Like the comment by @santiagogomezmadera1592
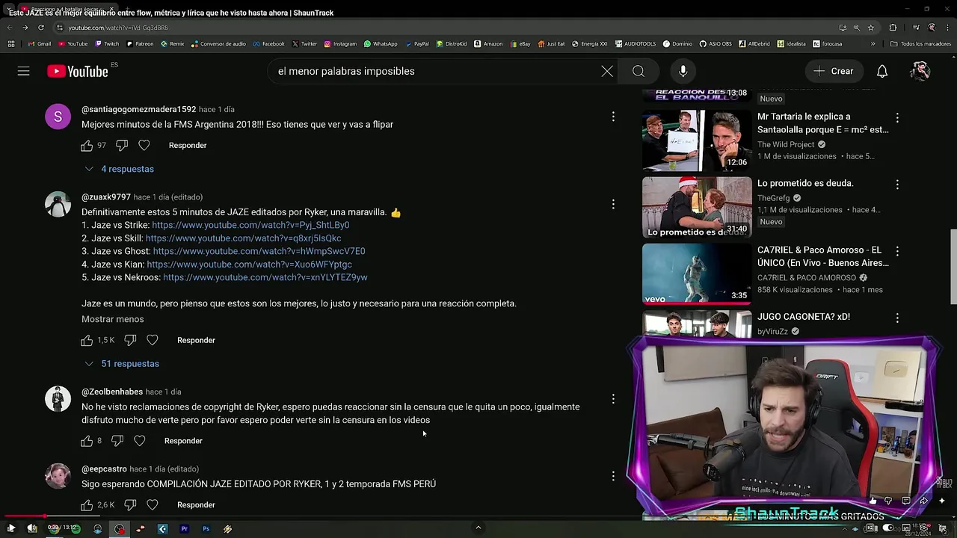The height and width of the screenshot is (538, 957). (87, 145)
